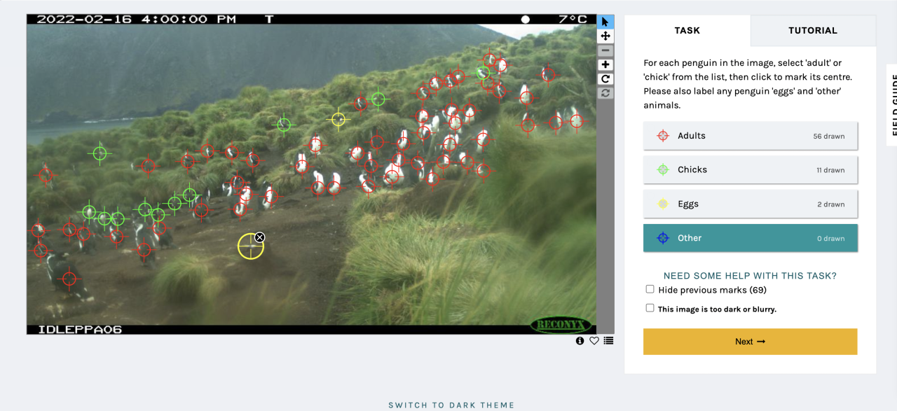Image resolution: width=897 pixels, height=411 pixels.
Task: Open the image info metadata icon
Action: [580, 341]
